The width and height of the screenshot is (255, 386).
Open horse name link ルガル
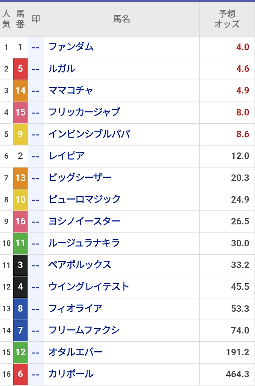point(62,69)
